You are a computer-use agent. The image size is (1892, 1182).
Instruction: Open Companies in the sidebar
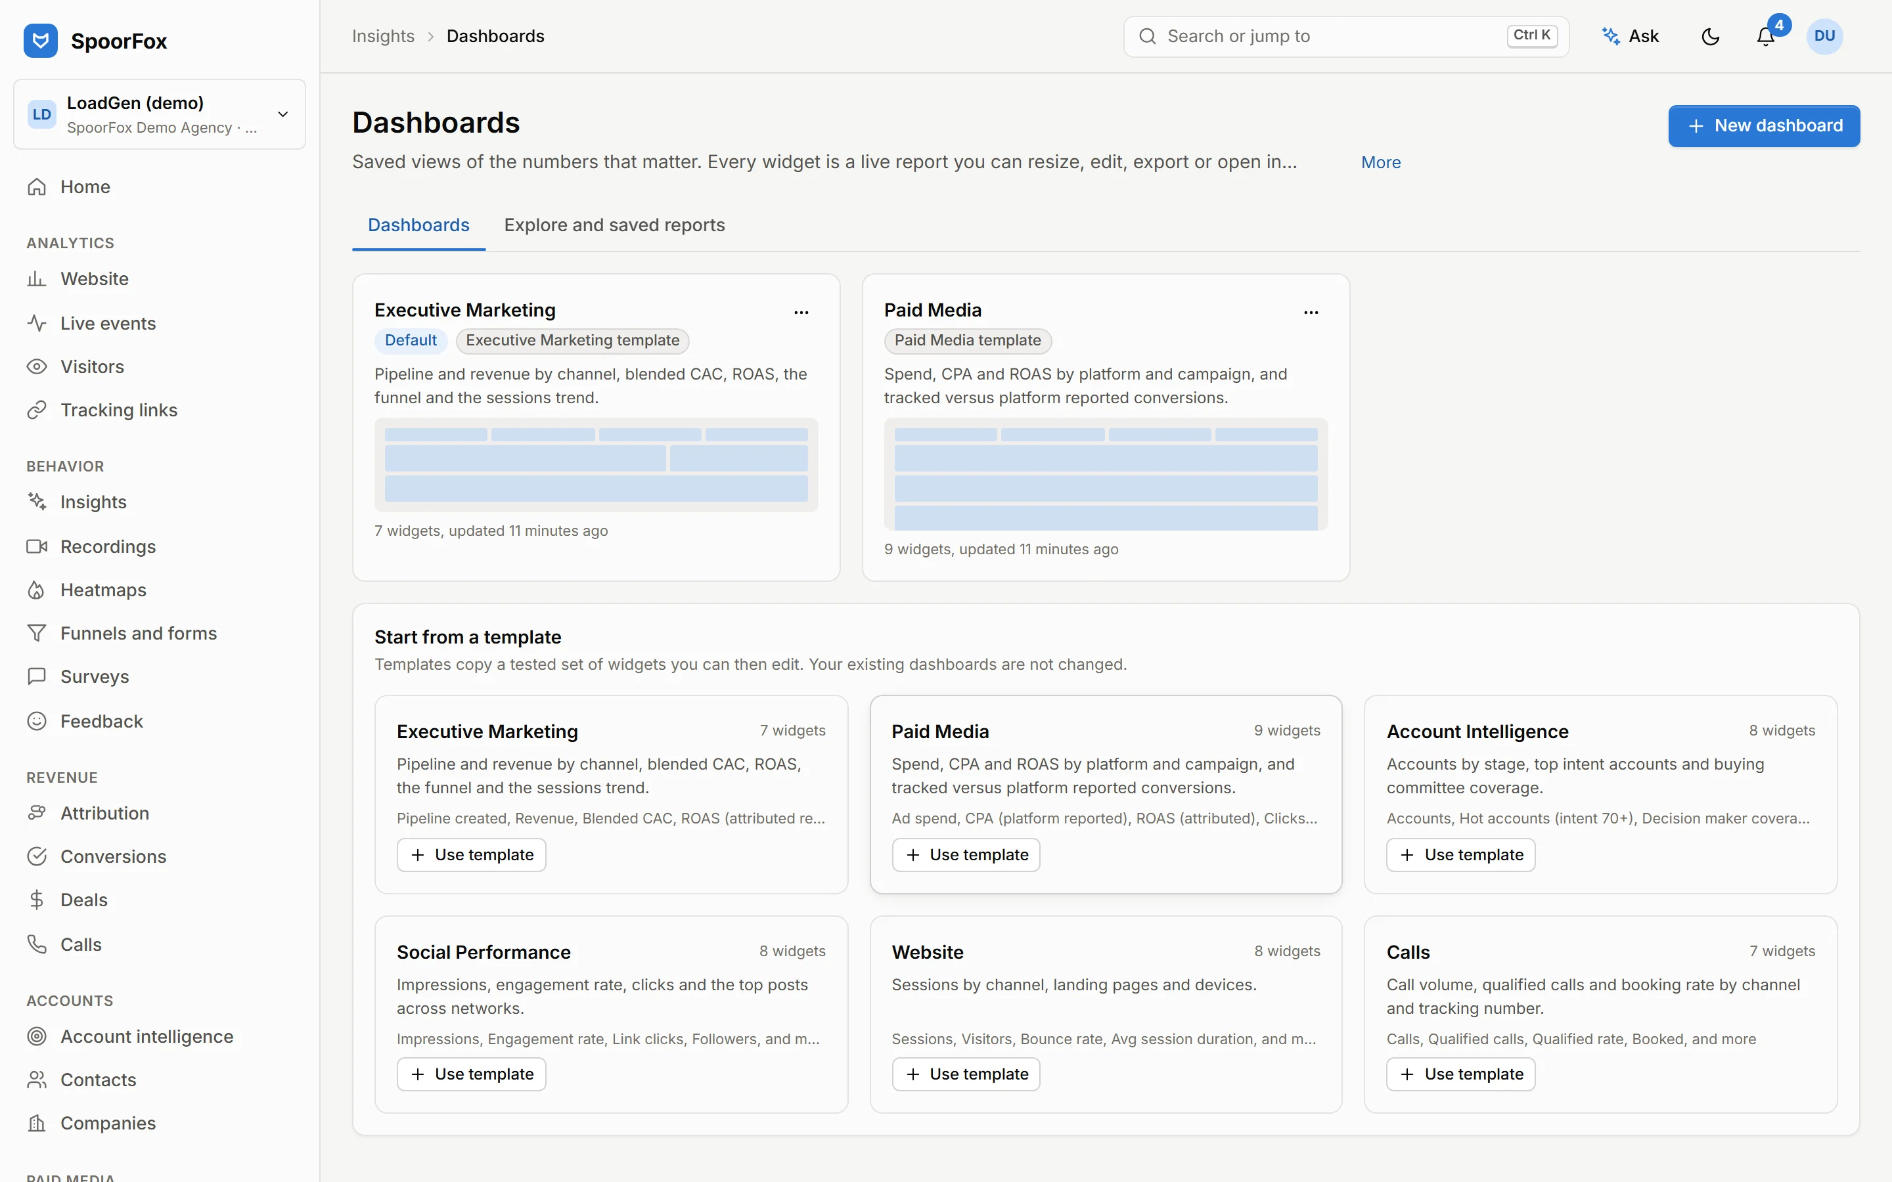(x=160, y=1124)
